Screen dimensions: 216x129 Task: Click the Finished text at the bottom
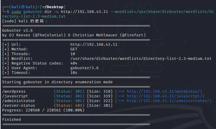pos(11,119)
